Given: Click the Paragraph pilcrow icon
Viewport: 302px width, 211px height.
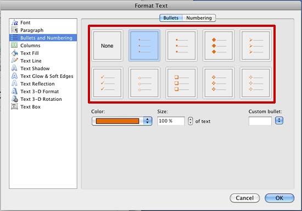Looking at the screenshot, I should [14, 30].
